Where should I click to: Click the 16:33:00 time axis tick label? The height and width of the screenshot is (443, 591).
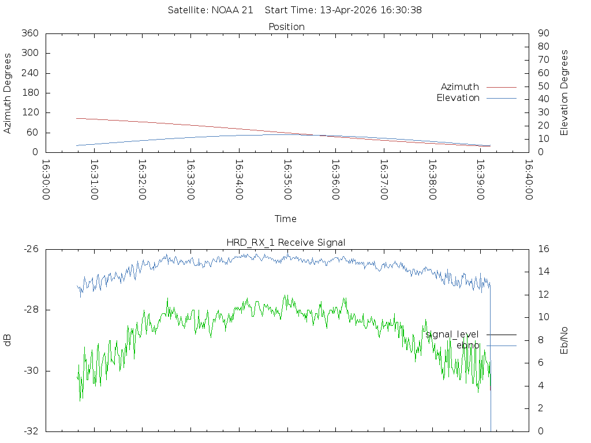[x=191, y=179]
